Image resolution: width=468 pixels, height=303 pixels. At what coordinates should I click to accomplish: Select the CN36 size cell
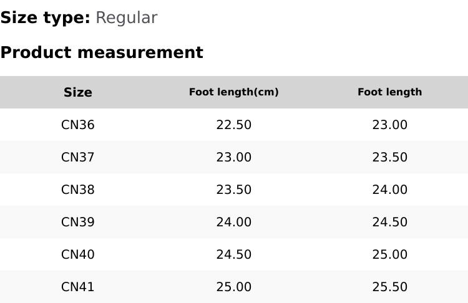[x=78, y=125]
